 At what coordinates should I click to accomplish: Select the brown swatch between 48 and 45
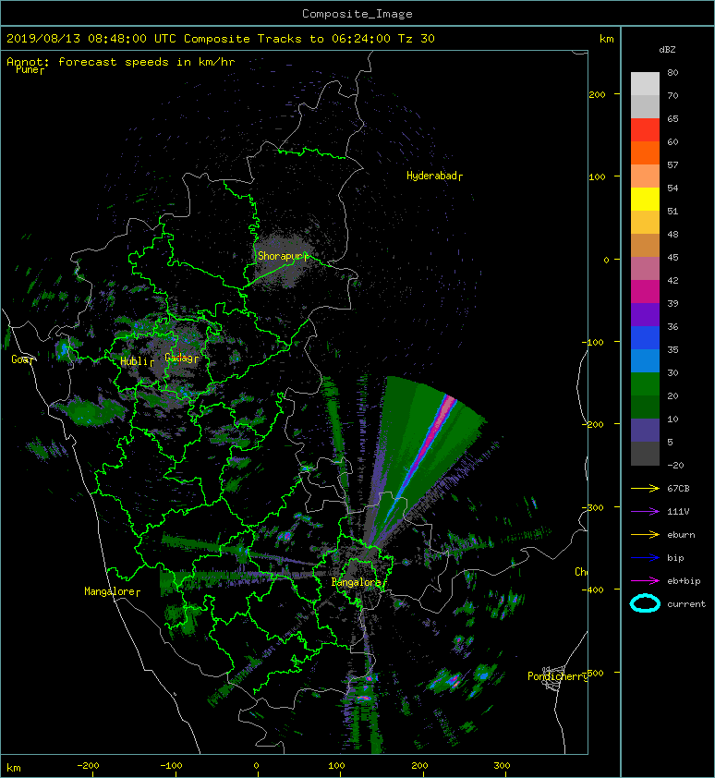point(645,245)
